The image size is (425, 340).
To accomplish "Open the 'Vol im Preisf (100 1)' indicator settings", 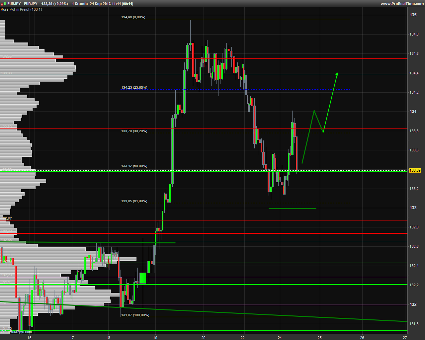I will [x=26, y=9].
